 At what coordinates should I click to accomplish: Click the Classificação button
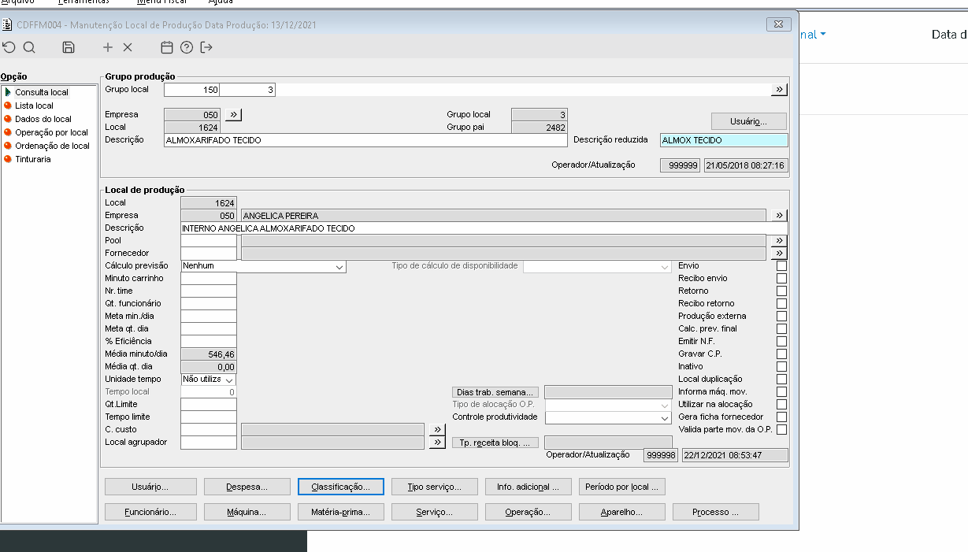[x=341, y=487]
